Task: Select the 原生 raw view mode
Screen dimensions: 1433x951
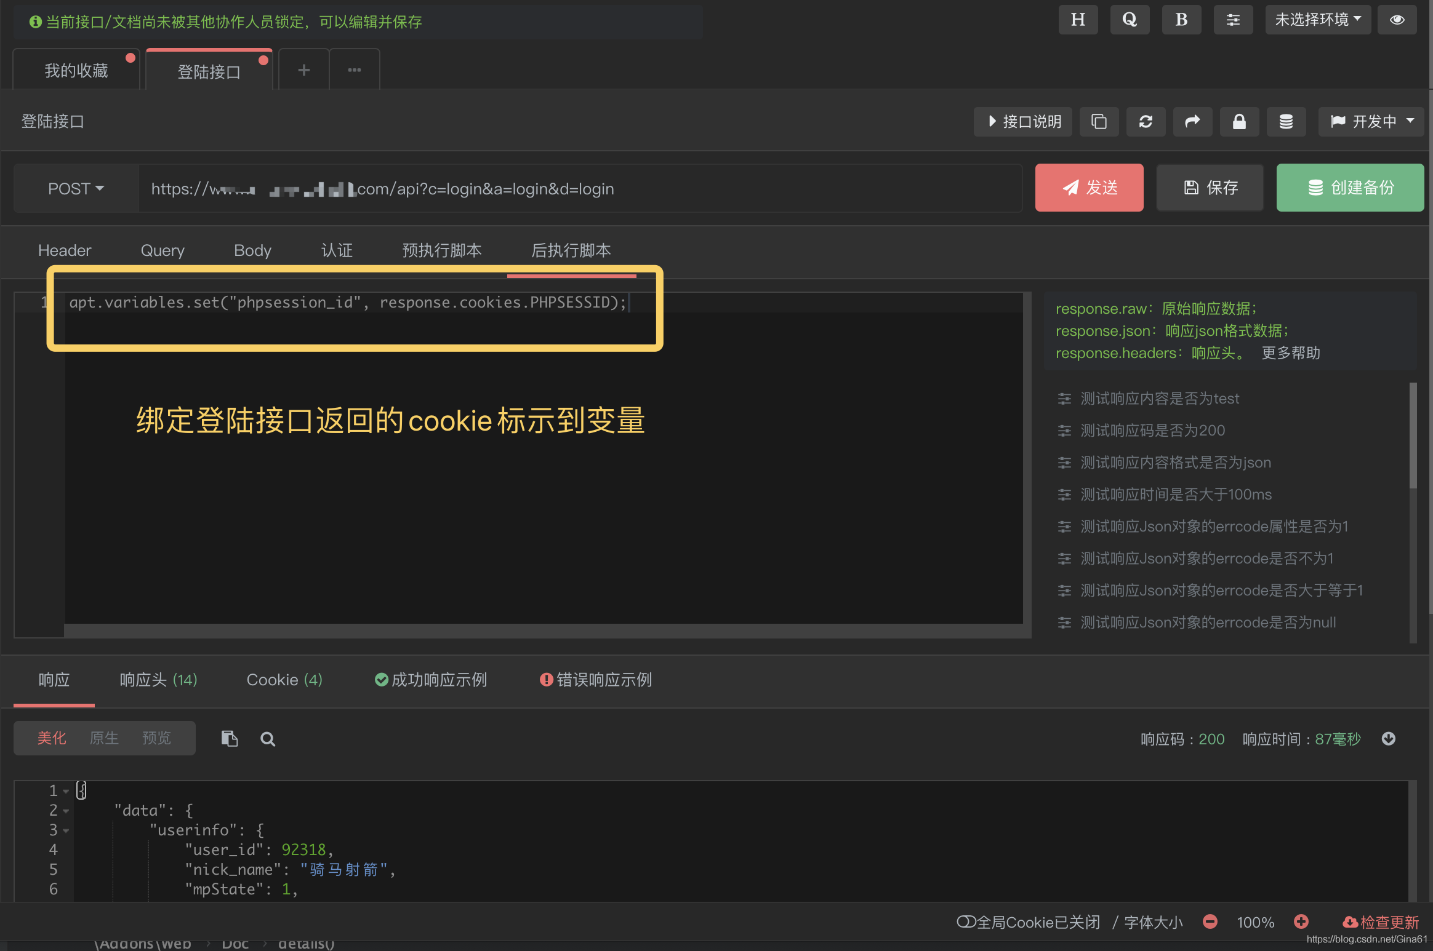Action: click(104, 738)
